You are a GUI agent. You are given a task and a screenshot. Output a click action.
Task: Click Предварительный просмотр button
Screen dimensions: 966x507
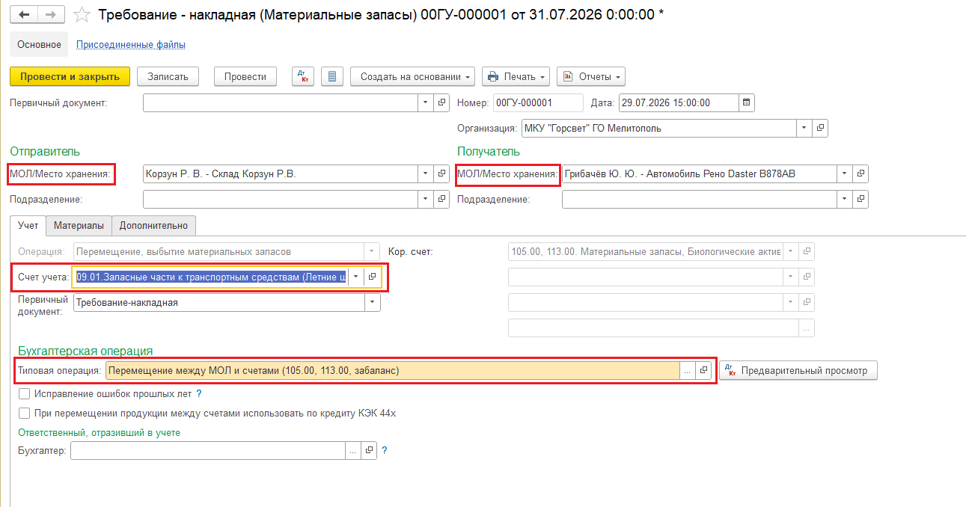point(798,370)
